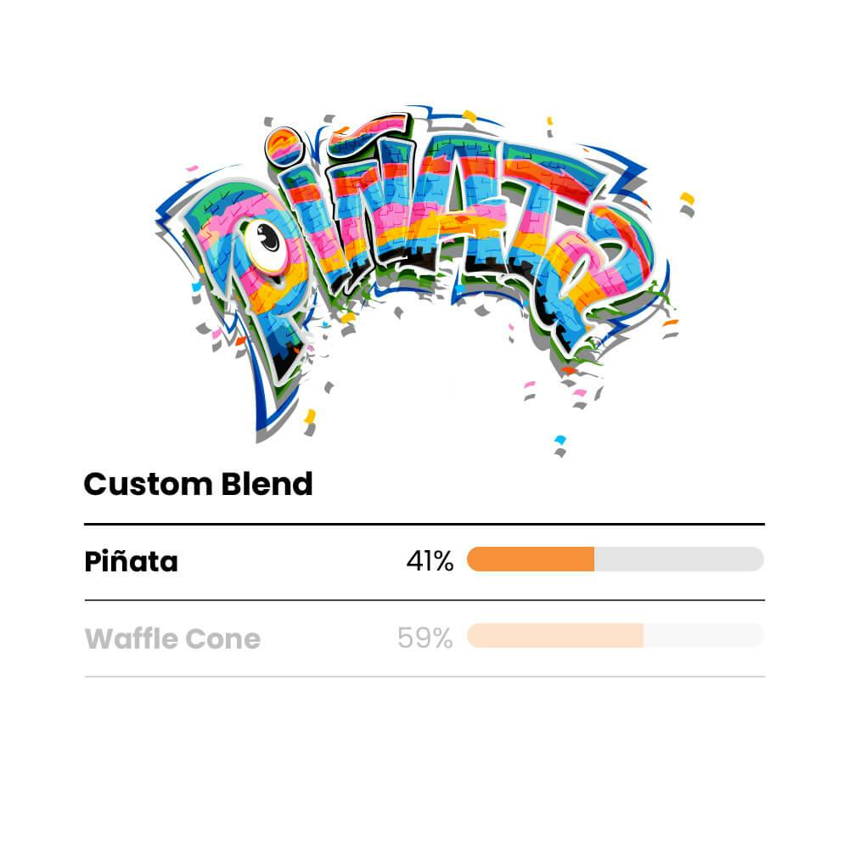Click the large letter P in the graffiti logo

click(228, 255)
